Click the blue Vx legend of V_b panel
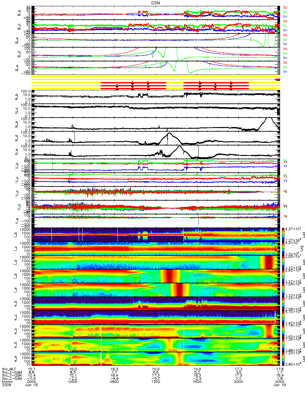305x394 pixels. 285,166
